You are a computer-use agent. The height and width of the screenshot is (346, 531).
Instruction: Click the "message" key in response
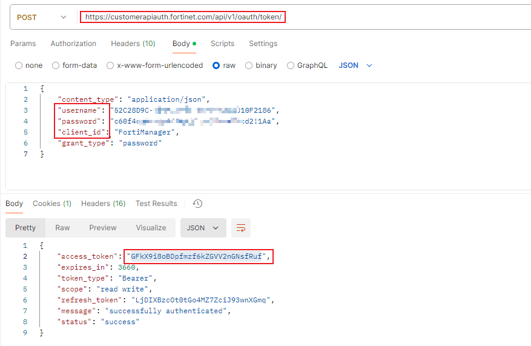pos(76,311)
